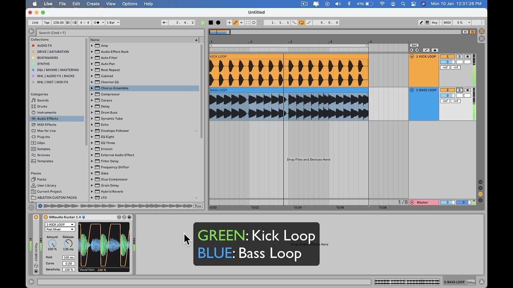Toggle Follow playback arrow button
The width and height of the screenshot is (513, 288).
coord(165,23)
